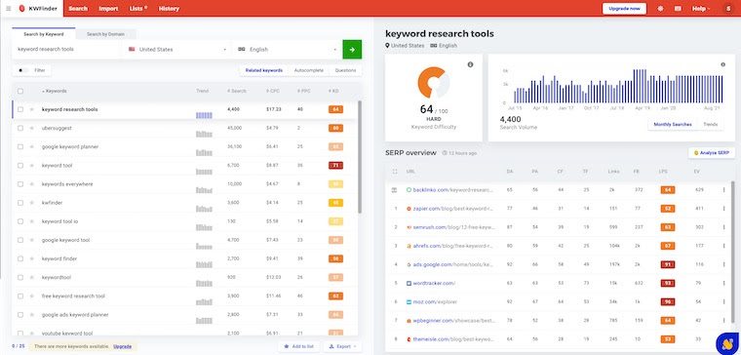The width and height of the screenshot is (741, 355).
Task: Select the Autocomplete tab
Action: 309,70
